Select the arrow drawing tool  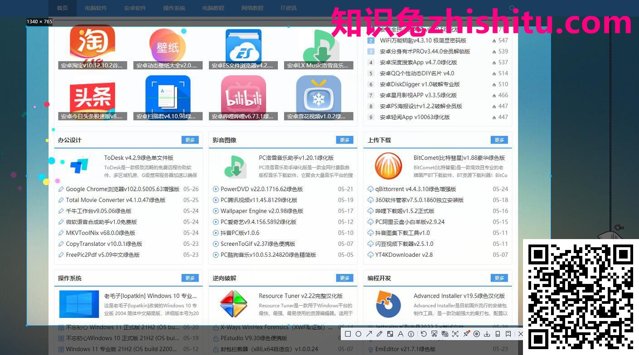[x=369, y=334]
